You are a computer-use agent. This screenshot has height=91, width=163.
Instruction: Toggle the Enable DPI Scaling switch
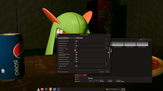pyautogui.click(x=76, y=66)
